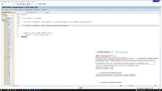Click the Generate Shortcut icon
Viewport: 162px width, 91px height.
41,4
